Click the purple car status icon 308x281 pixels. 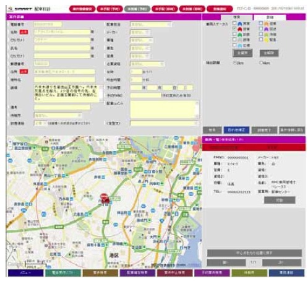point(267,29)
